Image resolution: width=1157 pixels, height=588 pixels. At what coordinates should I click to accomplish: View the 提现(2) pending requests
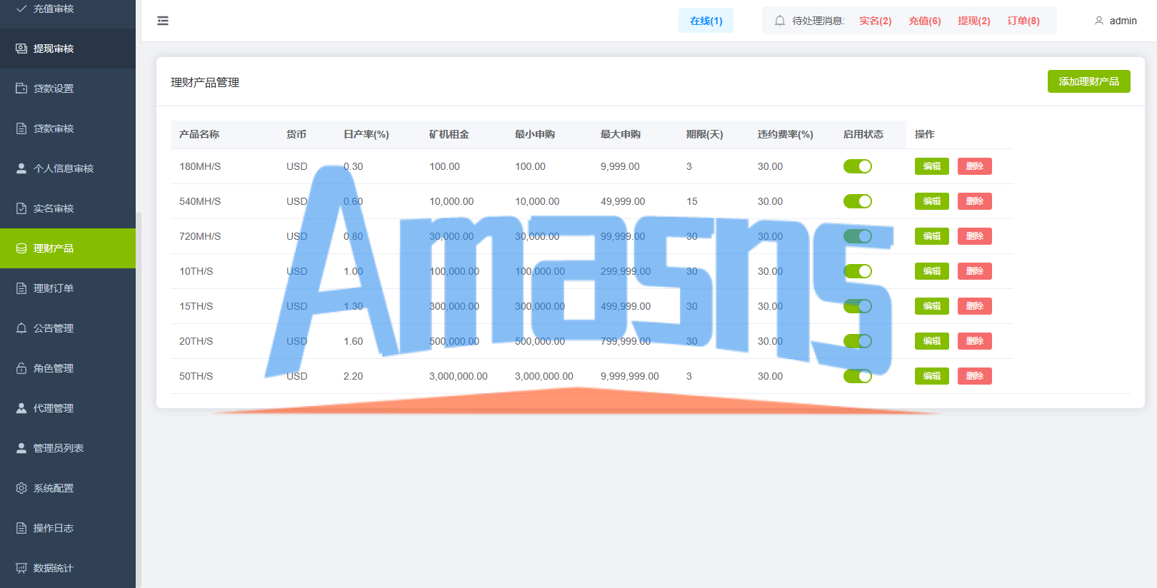(x=973, y=21)
